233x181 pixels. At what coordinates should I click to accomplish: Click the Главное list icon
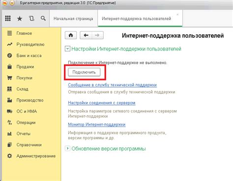10,33
